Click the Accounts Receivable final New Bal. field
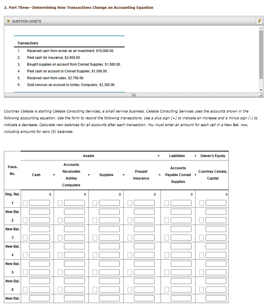This screenshot has width=274, height=305. [x=74, y=298]
